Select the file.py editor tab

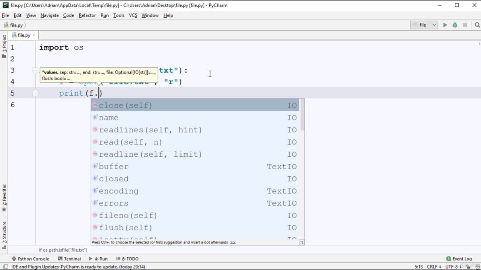tap(23, 35)
